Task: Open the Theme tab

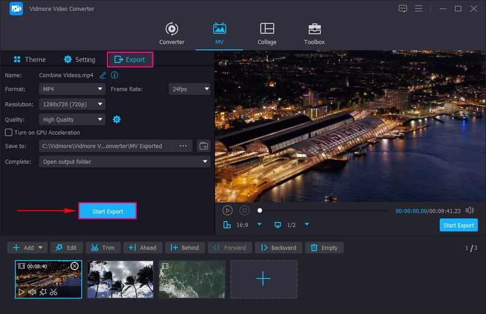Action: [29, 60]
